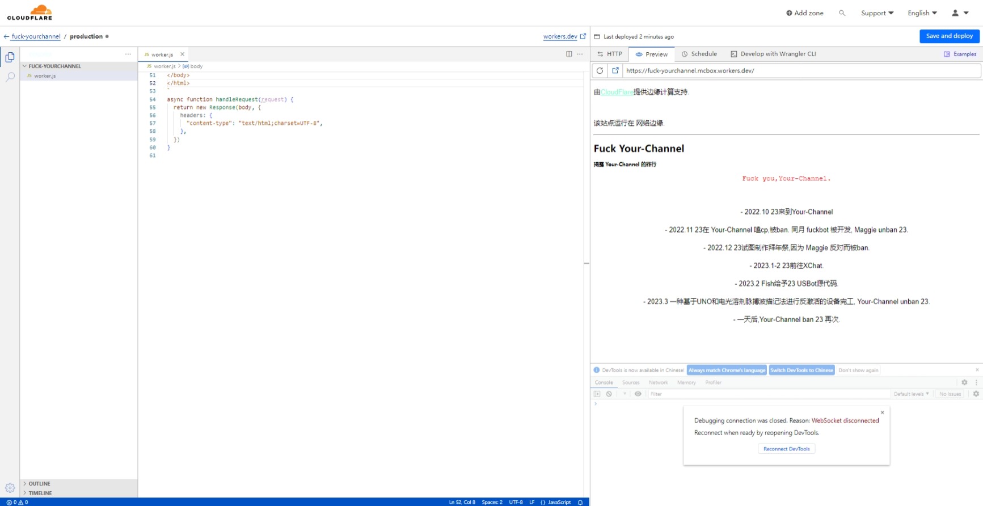The image size is (983, 506).
Task: Open the preview in a new tab icon
Action: 615,71
